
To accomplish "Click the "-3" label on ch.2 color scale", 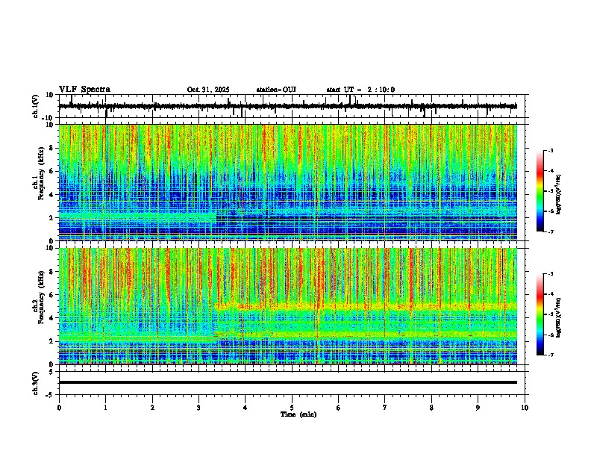I will tap(551, 274).
